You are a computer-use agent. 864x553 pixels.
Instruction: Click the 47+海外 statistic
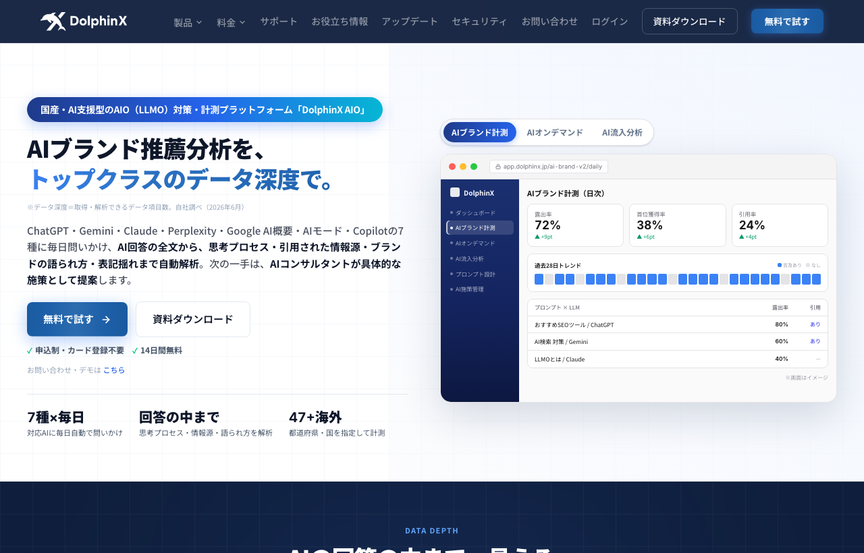point(337,424)
